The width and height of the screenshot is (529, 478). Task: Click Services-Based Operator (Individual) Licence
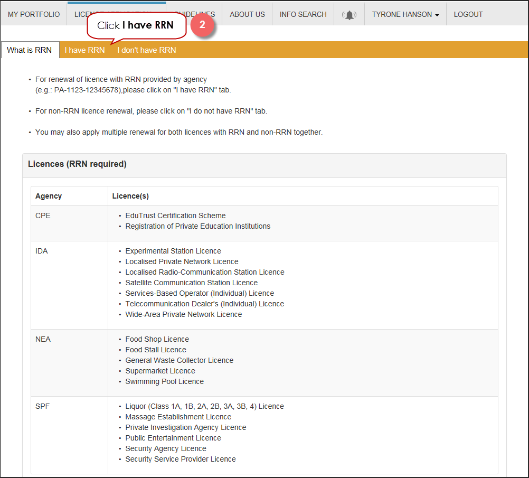tap(200, 293)
